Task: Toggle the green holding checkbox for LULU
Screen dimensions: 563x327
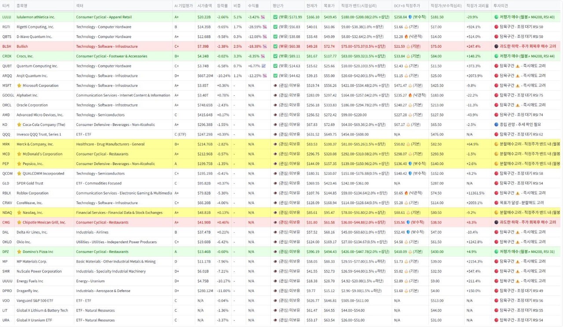Action: coord(275,17)
